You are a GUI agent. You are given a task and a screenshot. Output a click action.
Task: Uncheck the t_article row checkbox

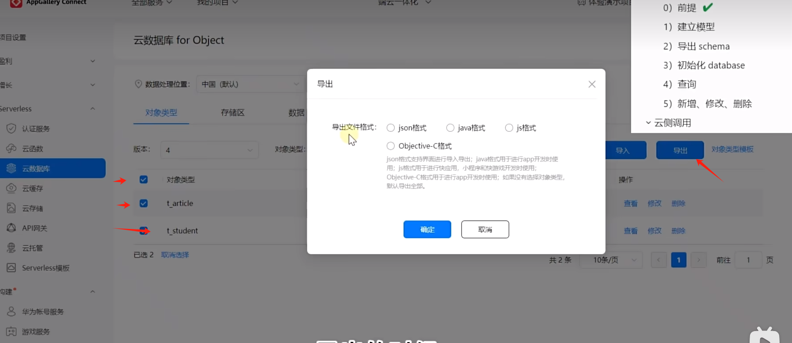(144, 203)
